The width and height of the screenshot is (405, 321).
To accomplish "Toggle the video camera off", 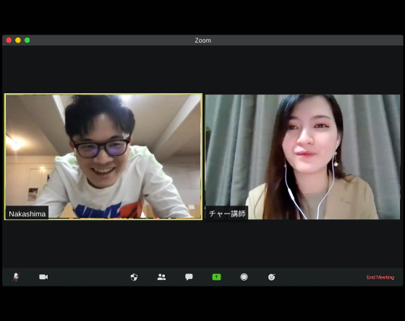I will point(43,277).
